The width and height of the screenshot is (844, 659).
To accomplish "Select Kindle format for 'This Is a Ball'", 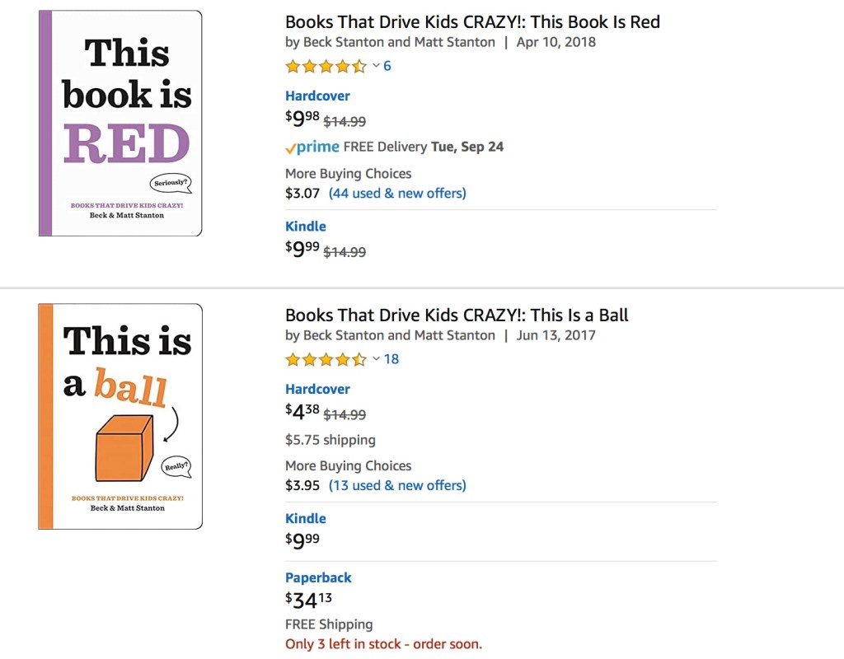I will click(306, 518).
